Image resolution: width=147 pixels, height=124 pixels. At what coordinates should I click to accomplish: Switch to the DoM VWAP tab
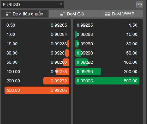click(x=120, y=14)
